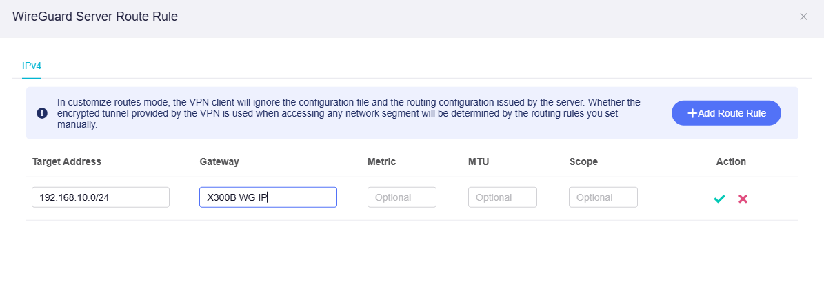Click the plus icon on Add Route Rule
Viewport: 824px width, 296px height.
pyautogui.click(x=692, y=113)
